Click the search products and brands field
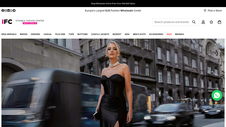The image size is (226, 127). [171, 22]
